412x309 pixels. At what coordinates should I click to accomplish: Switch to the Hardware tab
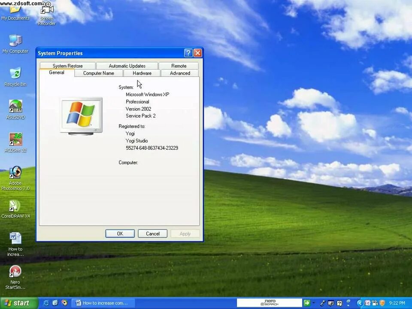click(x=142, y=73)
